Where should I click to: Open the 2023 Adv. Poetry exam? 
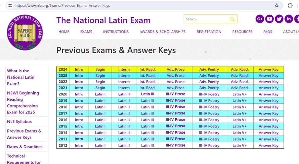[x=209, y=75]
